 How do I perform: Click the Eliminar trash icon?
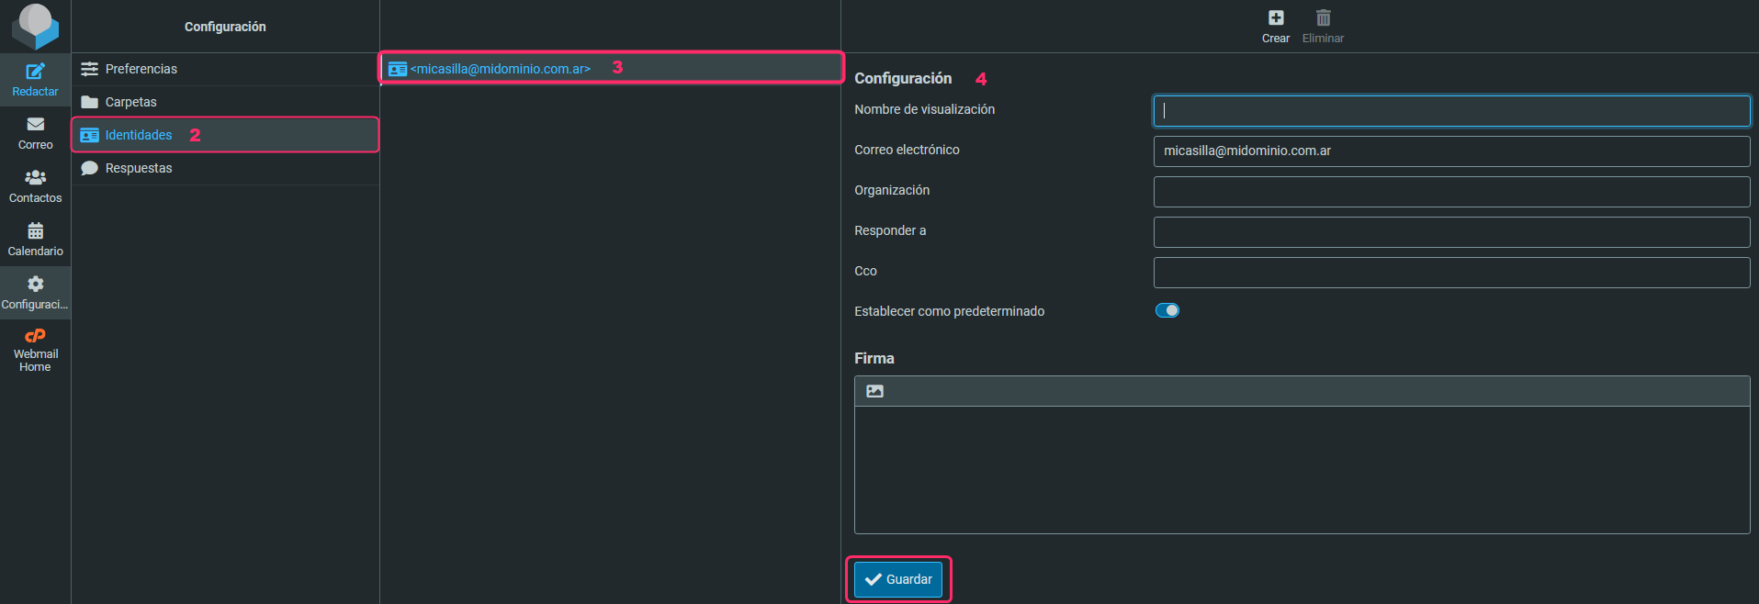pos(1323,18)
